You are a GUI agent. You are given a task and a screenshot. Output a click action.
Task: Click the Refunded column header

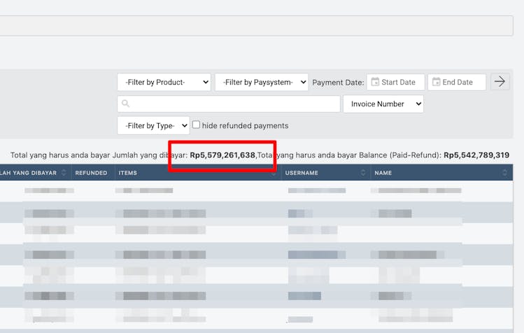click(x=91, y=173)
